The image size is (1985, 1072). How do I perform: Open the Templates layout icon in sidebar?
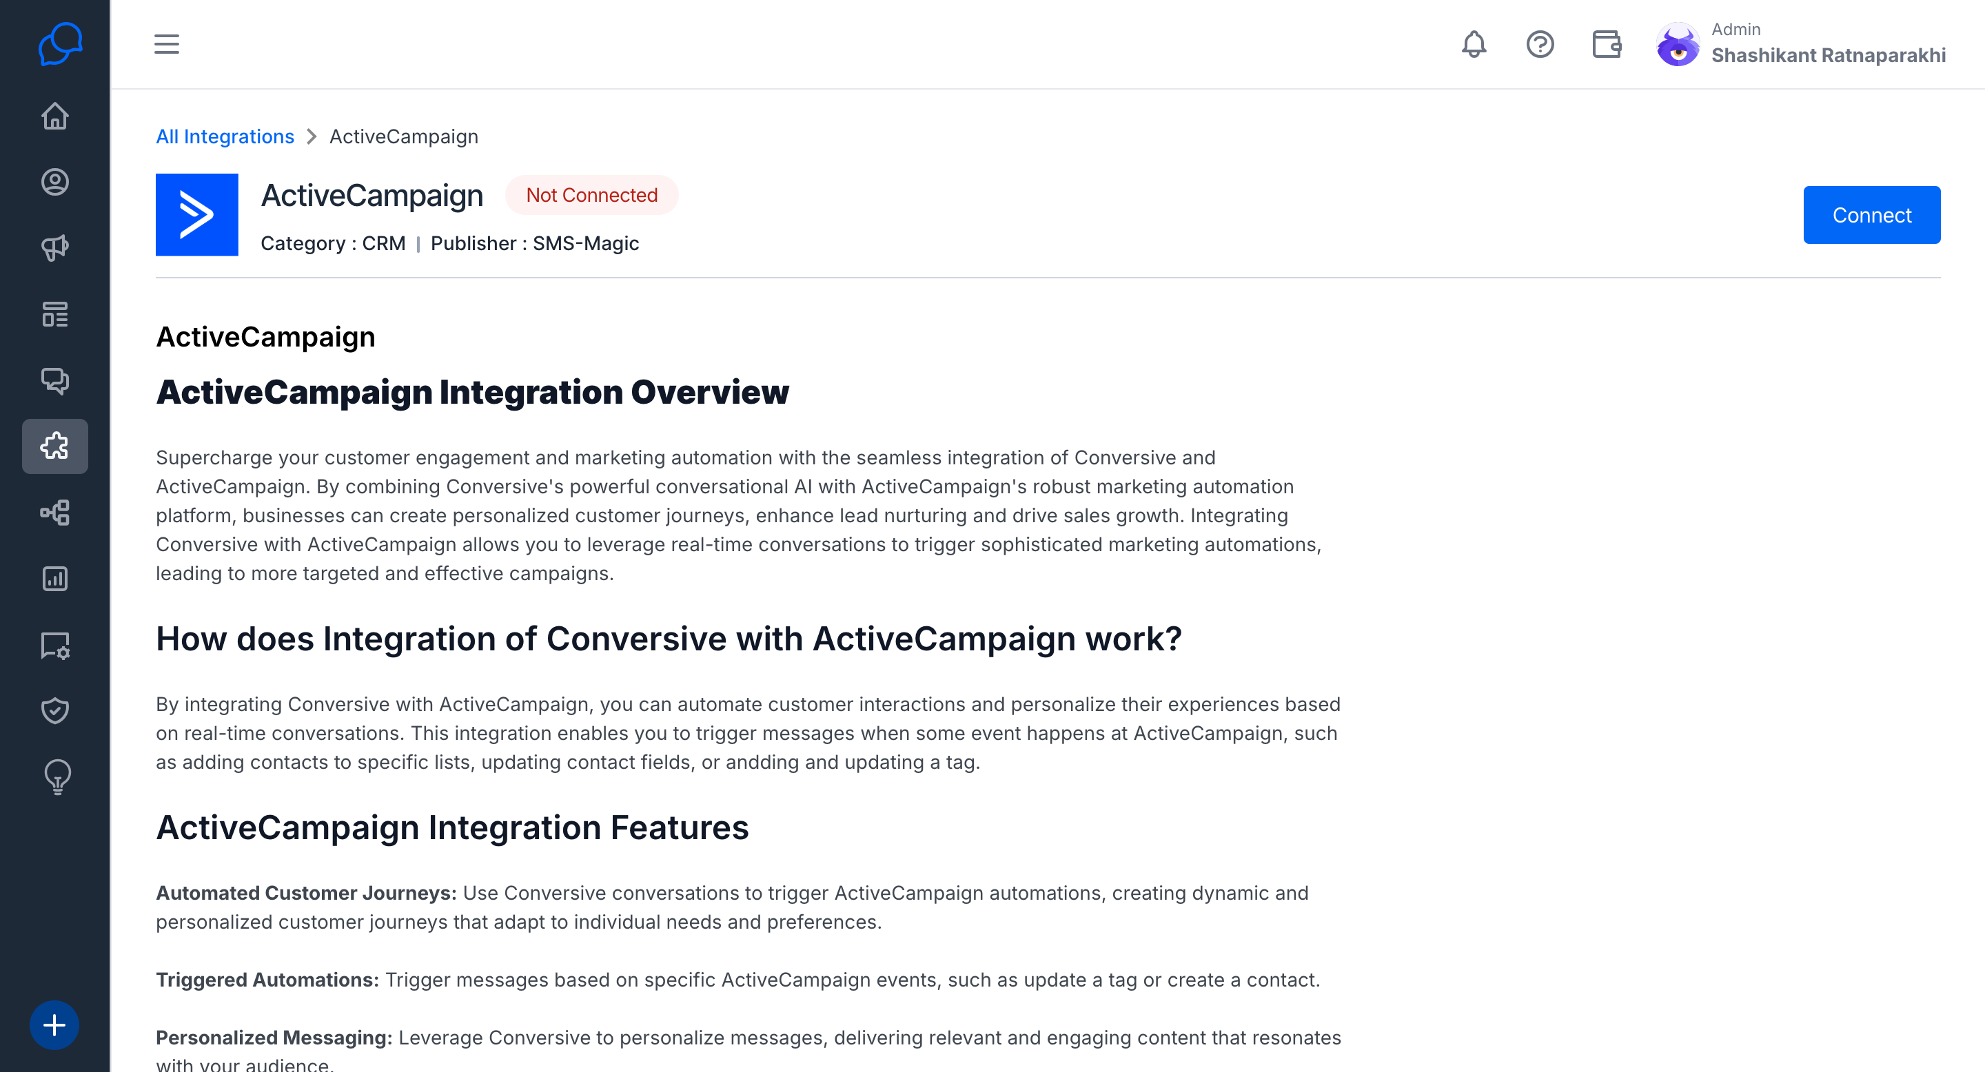54,314
